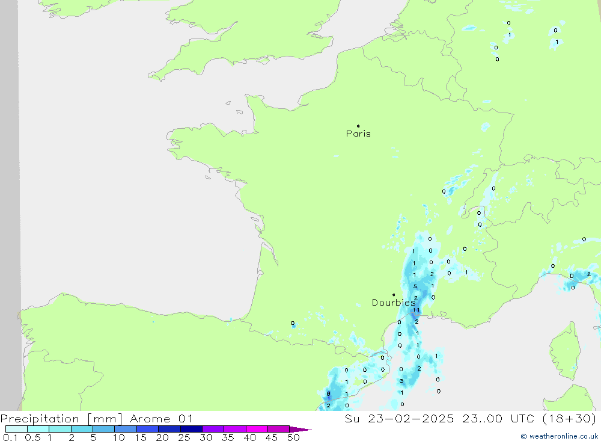The width and height of the screenshot is (601, 441).
Task: Click the '8' precipitation value near bottom edge
Action: tap(329, 394)
